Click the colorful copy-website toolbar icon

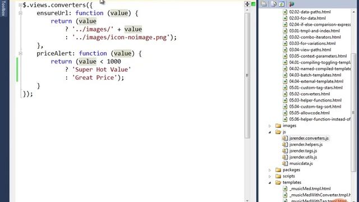[x=291, y=4]
